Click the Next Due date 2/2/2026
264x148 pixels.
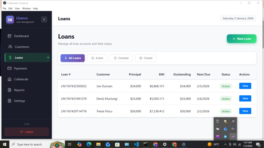(203, 111)
